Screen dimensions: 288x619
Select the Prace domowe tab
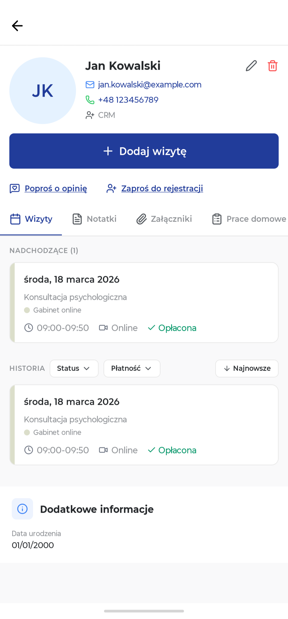point(249,219)
